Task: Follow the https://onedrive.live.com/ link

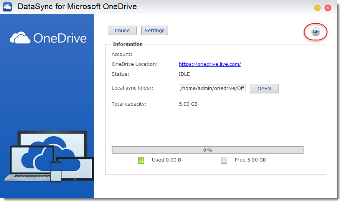Action: point(210,64)
